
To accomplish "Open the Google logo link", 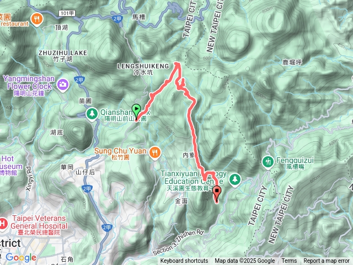I will tap(21, 257).
